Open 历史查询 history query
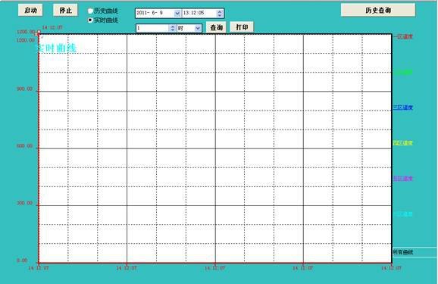Image resolution: width=438 pixels, height=284 pixels. click(378, 11)
